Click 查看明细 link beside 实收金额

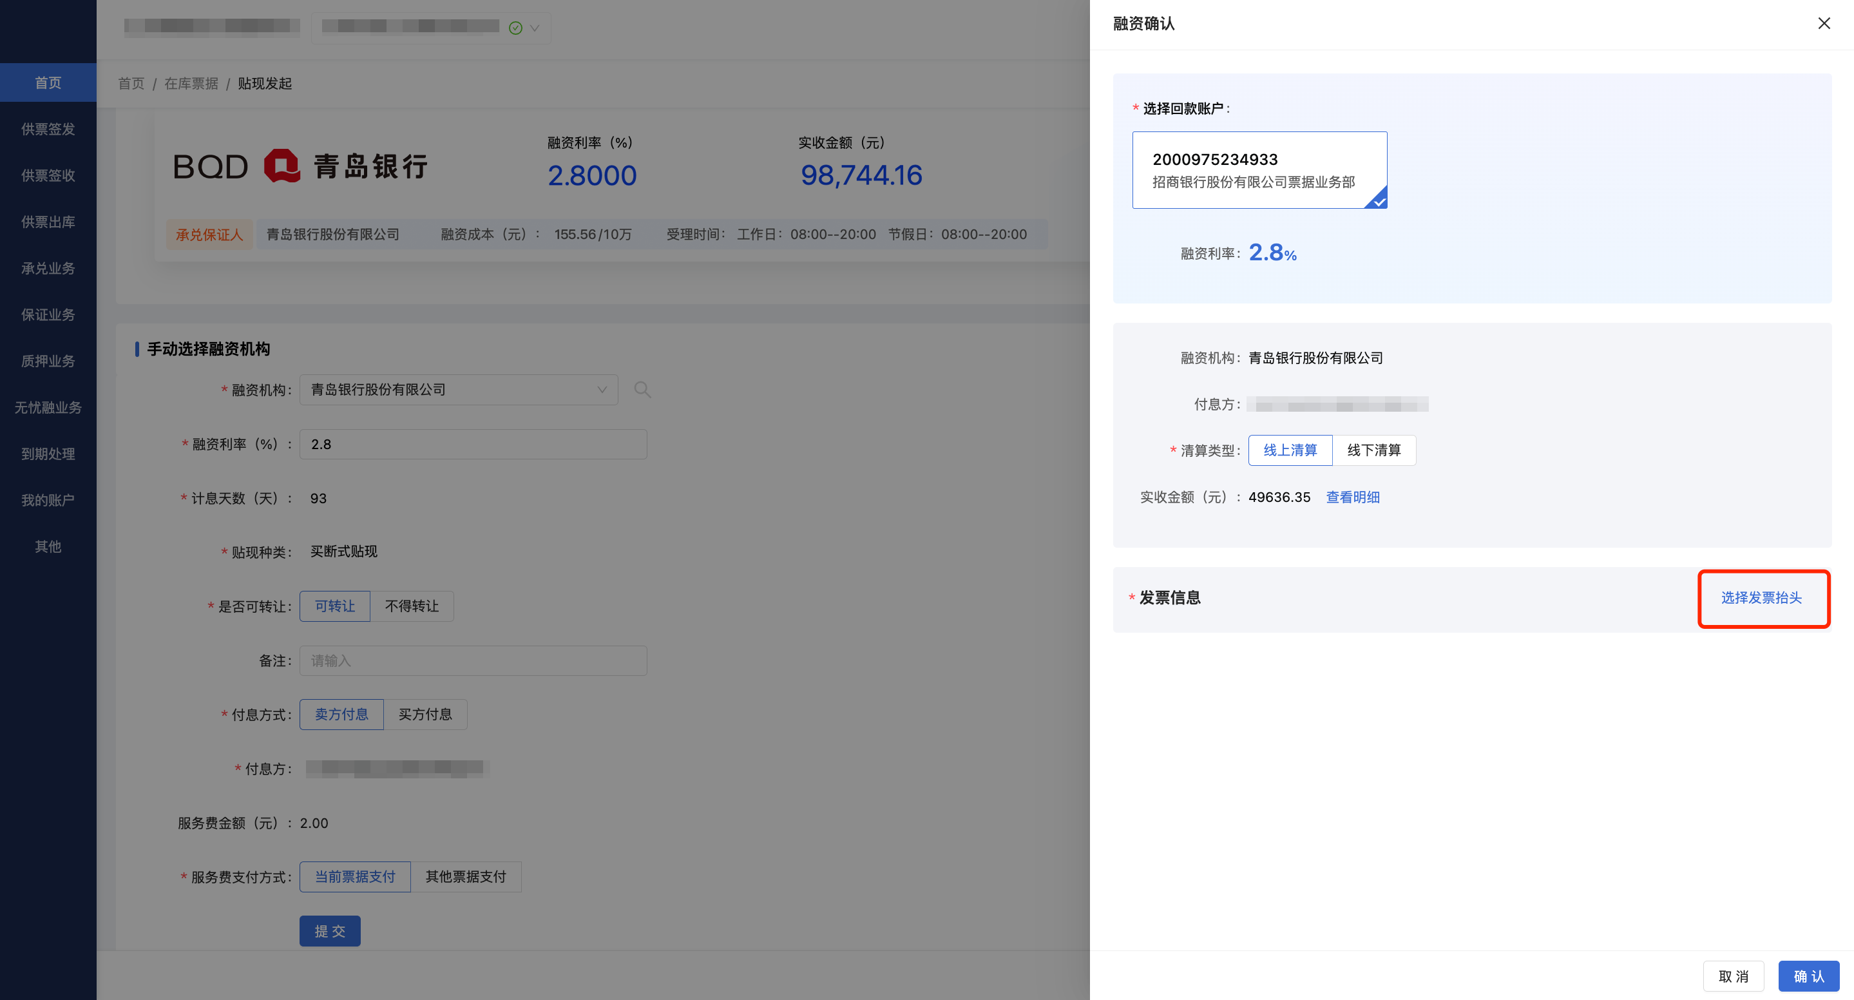pyautogui.click(x=1352, y=497)
